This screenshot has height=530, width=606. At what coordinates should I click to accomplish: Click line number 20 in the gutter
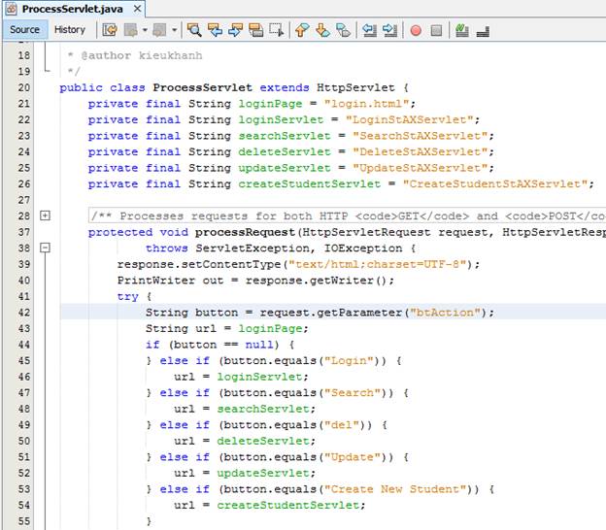24,87
